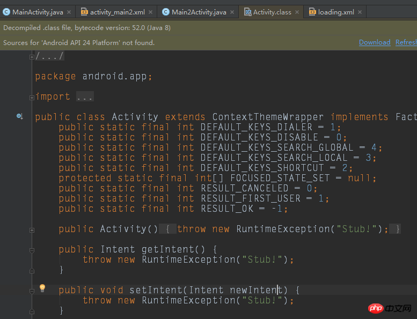Switch to the loading.xml tab
Image resolution: width=417 pixels, height=319 pixels.
click(336, 12)
